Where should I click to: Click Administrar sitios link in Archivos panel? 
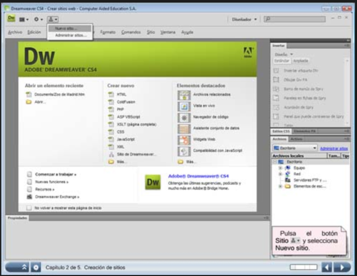point(334,148)
